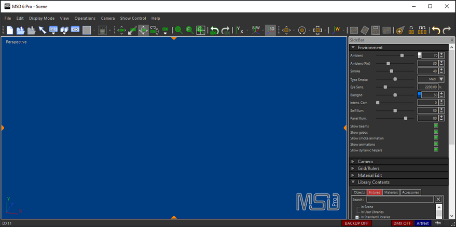The image size is (456, 227).
Task: Click the zoom fit magnifier with F
Action: tap(190, 30)
